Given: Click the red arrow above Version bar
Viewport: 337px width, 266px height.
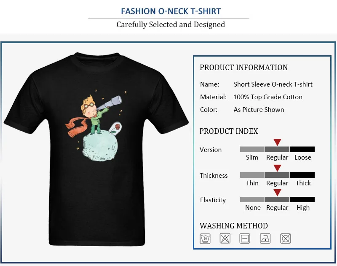Looking at the screenshot, I should coord(277,142).
